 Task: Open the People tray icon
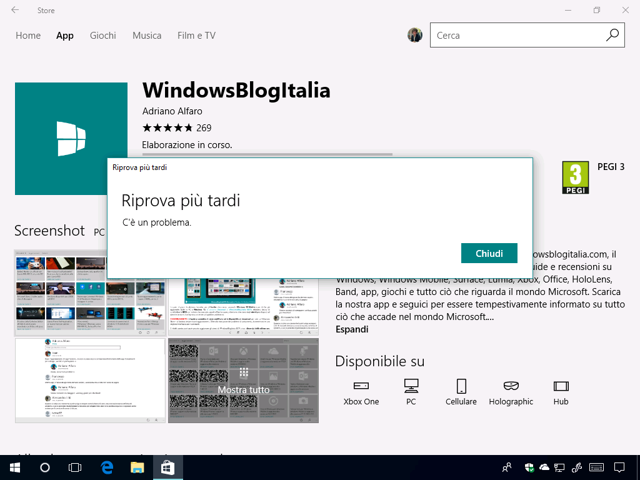click(x=507, y=467)
